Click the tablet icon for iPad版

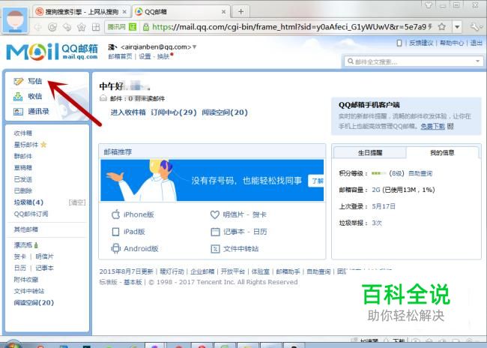(x=115, y=232)
